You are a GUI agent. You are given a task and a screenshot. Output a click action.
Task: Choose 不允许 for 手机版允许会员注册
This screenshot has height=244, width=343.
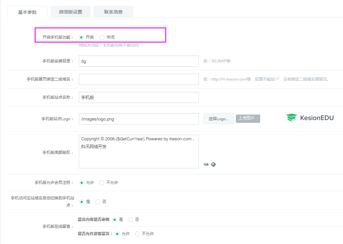(102, 183)
